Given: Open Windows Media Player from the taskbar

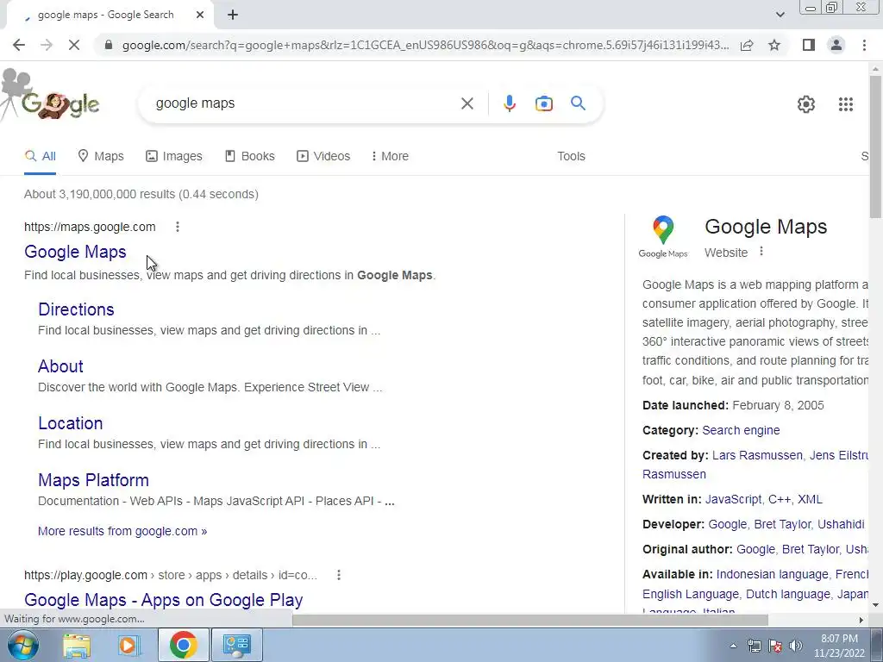Looking at the screenshot, I should (x=128, y=645).
